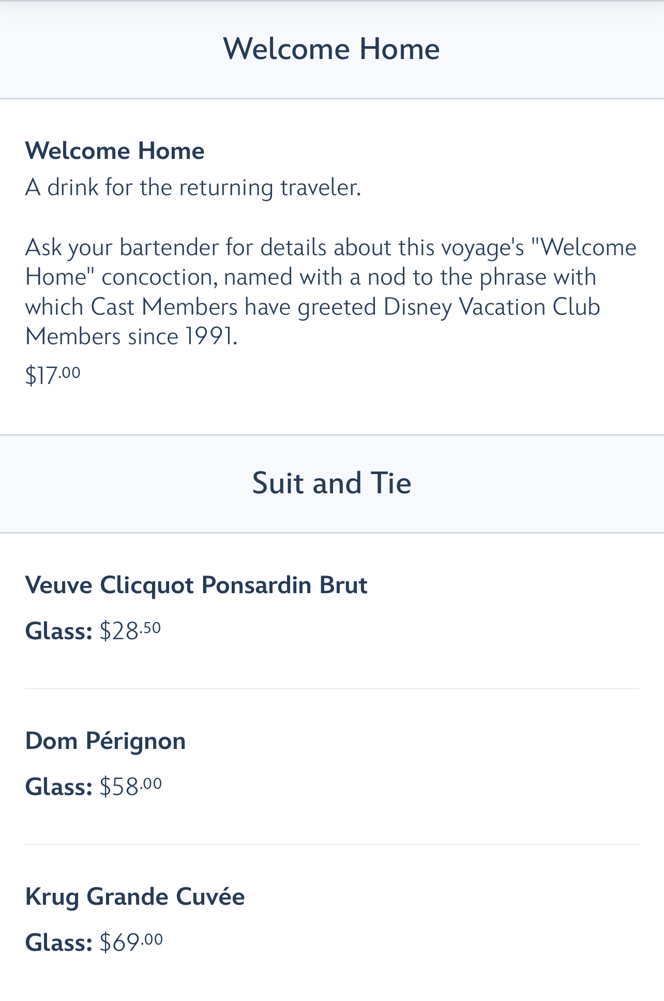The height and width of the screenshot is (1001, 664).
Task: Tap the Glass label under Dom Pérignon
Action: pos(58,787)
